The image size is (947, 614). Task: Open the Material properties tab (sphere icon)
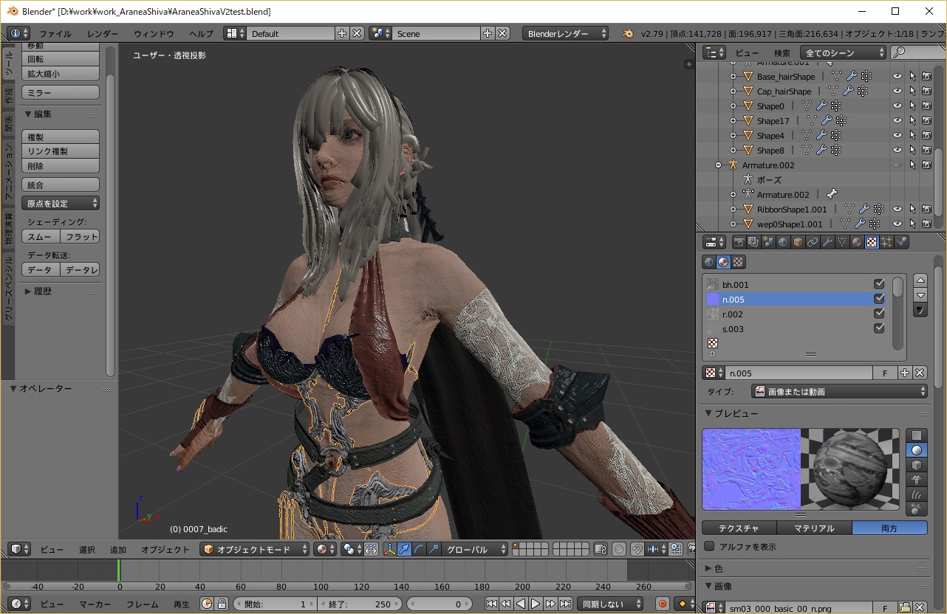click(857, 242)
